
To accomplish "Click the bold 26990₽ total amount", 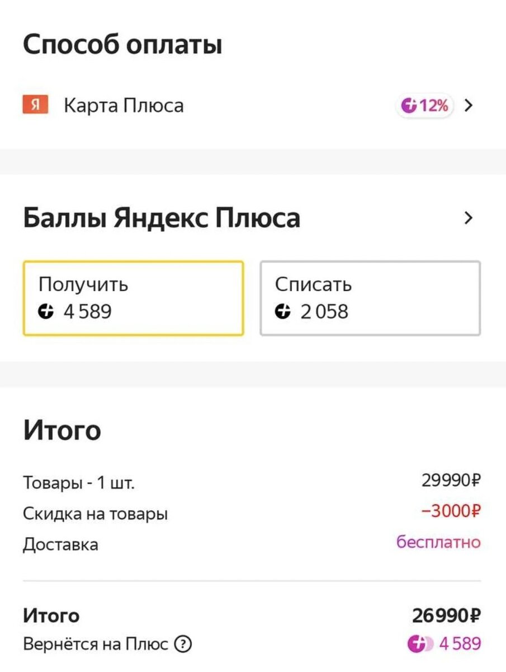I will pyautogui.click(x=447, y=616).
